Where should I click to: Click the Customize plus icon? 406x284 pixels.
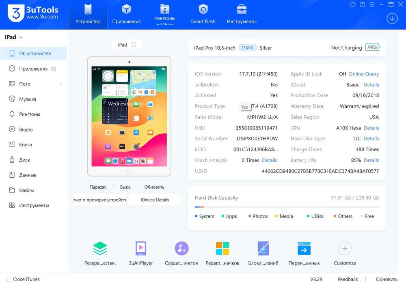[x=345, y=248]
